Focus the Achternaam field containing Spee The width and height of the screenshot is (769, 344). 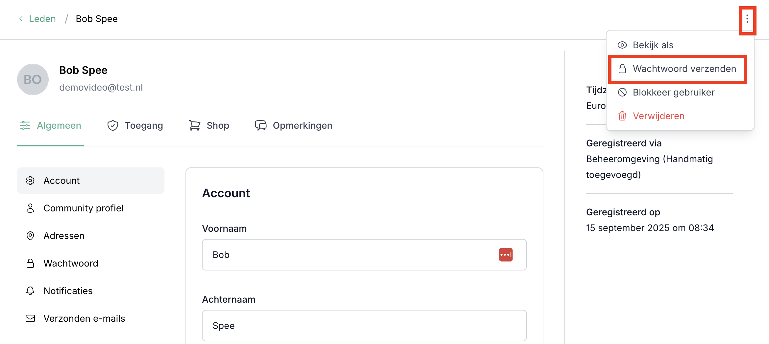pyautogui.click(x=364, y=326)
